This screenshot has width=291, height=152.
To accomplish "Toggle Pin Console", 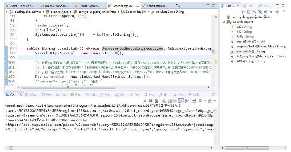I will (194, 101).
